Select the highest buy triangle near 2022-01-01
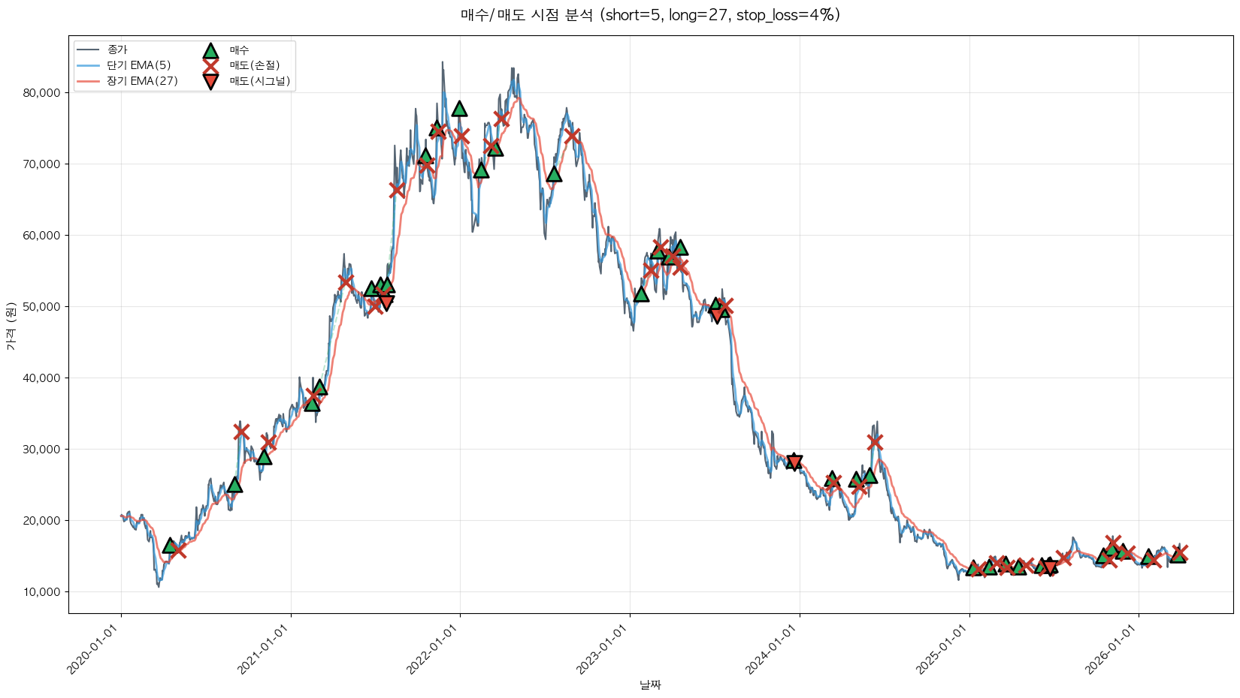The width and height of the screenshot is (1240, 698). point(459,109)
